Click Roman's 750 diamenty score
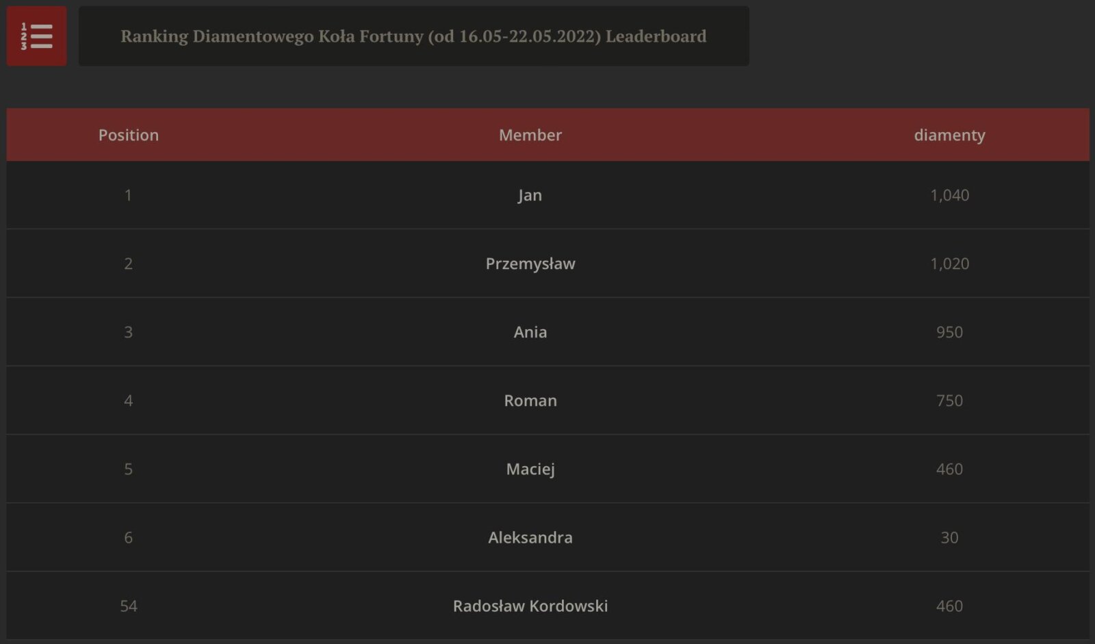 (x=949, y=400)
